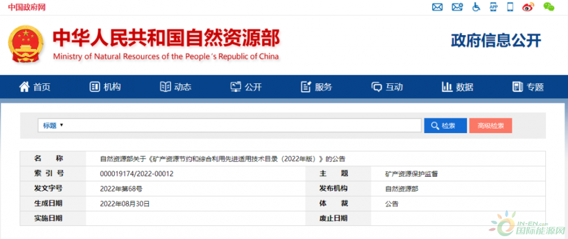Open the WeChat icon
The height and width of the screenshot is (239, 568).
(549, 7)
